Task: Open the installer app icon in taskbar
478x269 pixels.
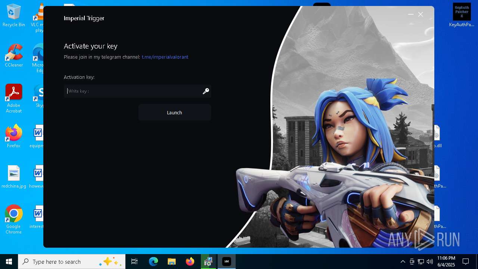Action: point(208,262)
